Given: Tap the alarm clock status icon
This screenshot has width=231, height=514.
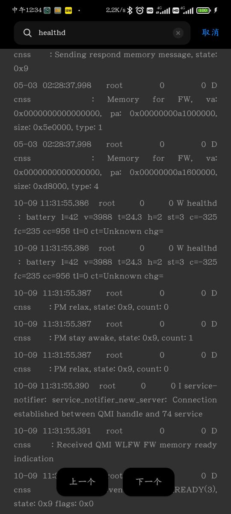Looking at the screenshot, I should tap(139, 10).
